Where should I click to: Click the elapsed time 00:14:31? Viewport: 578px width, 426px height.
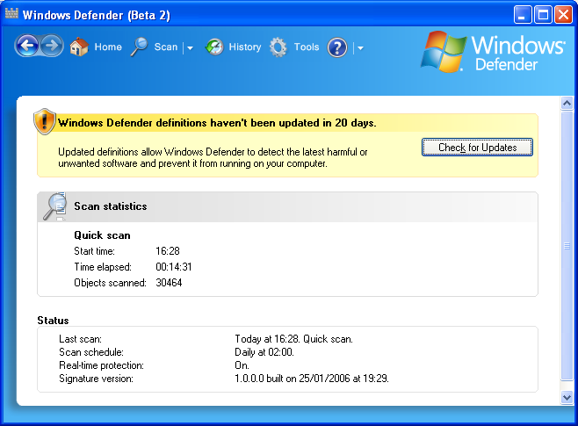point(174,267)
